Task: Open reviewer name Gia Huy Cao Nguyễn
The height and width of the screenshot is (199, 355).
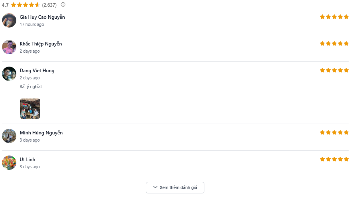Action: [42, 17]
